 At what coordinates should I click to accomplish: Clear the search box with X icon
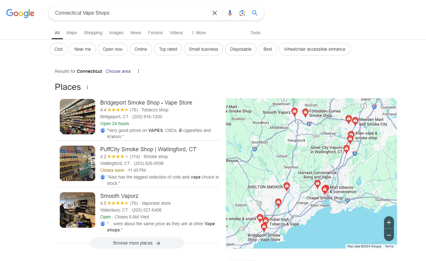[215, 13]
